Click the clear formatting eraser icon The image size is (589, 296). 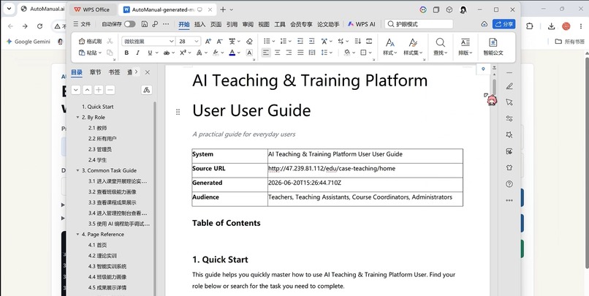pos(249,42)
